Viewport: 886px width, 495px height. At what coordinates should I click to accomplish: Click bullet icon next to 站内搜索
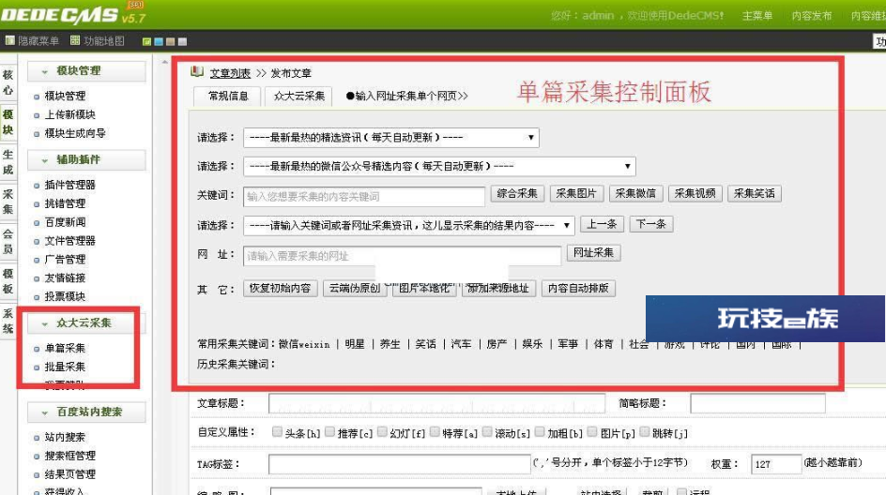(37, 438)
